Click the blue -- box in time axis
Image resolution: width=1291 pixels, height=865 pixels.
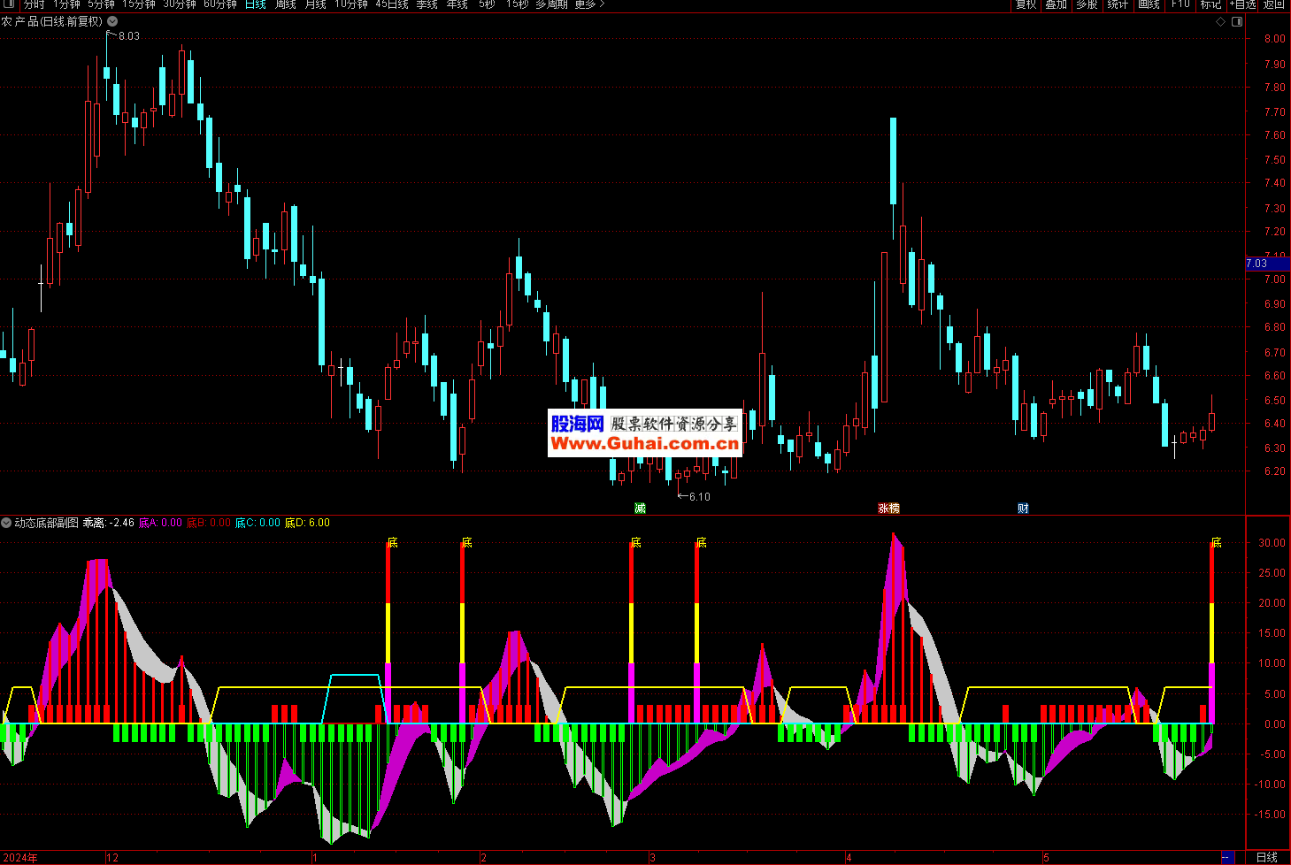(x=1226, y=857)
